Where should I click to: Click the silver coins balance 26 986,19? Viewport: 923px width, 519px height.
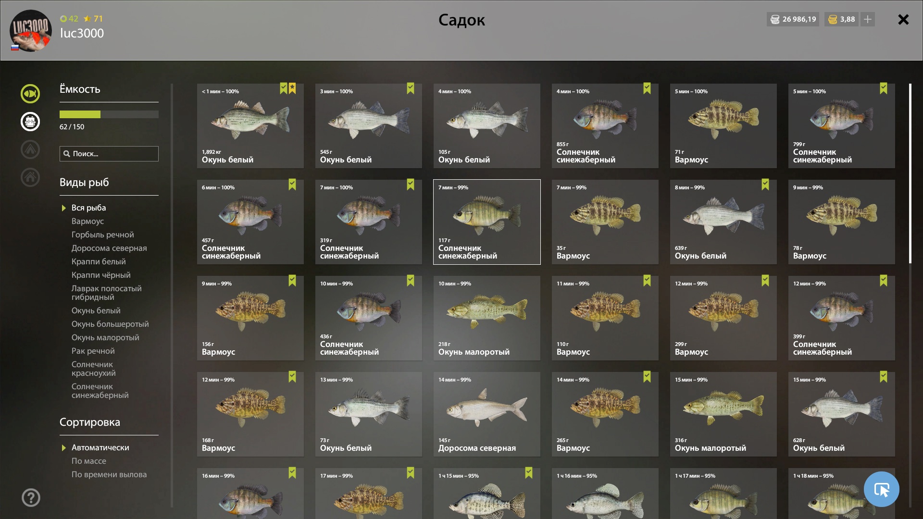point(793,19)
